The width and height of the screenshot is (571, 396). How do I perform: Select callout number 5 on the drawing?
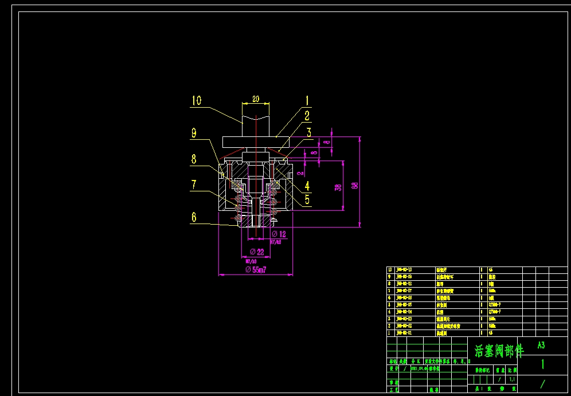click(307, 199)
